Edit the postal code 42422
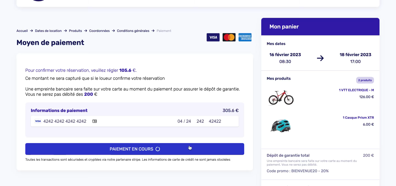Screen dimensions: 396x186 click(215, 121)
